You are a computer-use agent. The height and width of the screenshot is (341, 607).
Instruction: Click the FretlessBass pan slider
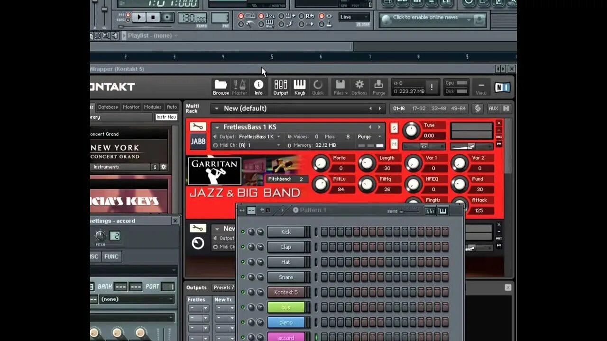tap(424, 146)
